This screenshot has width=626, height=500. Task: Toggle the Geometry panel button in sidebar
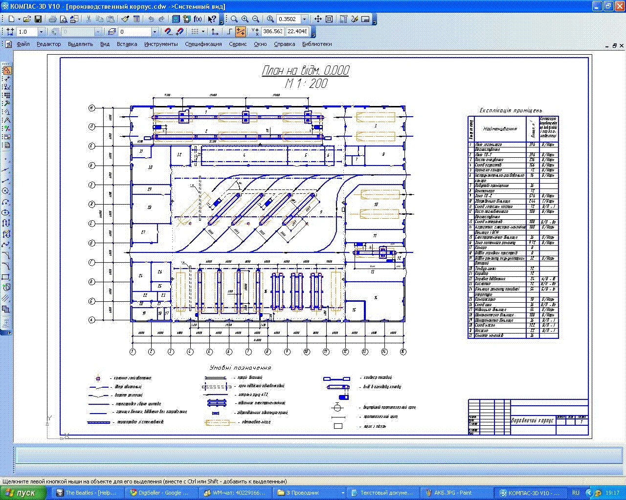click(7, 71)
